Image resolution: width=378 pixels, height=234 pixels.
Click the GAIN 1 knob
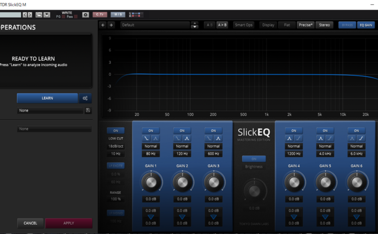[151, 182]
